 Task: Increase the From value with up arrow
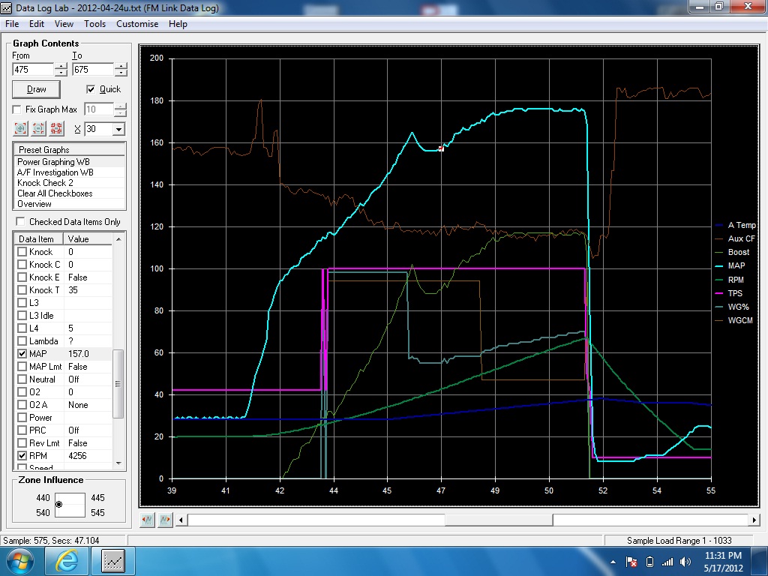(x=61, y=66)
